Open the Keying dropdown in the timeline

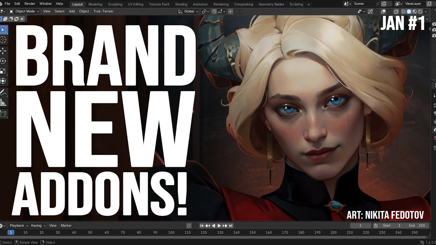coord(38,226)
